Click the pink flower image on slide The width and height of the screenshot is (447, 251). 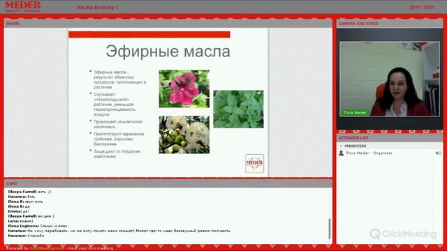[184, 89]
